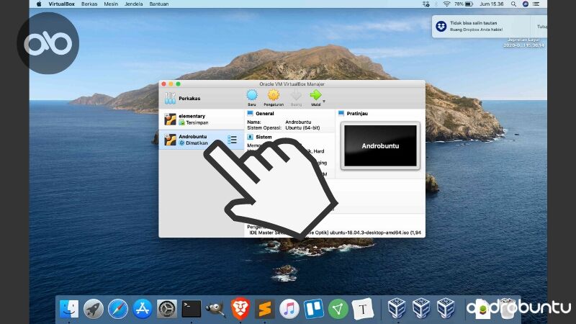Viewport: 576px width, 324px height.
Task: Open Trello from the dock
Action: pos(313,309)
